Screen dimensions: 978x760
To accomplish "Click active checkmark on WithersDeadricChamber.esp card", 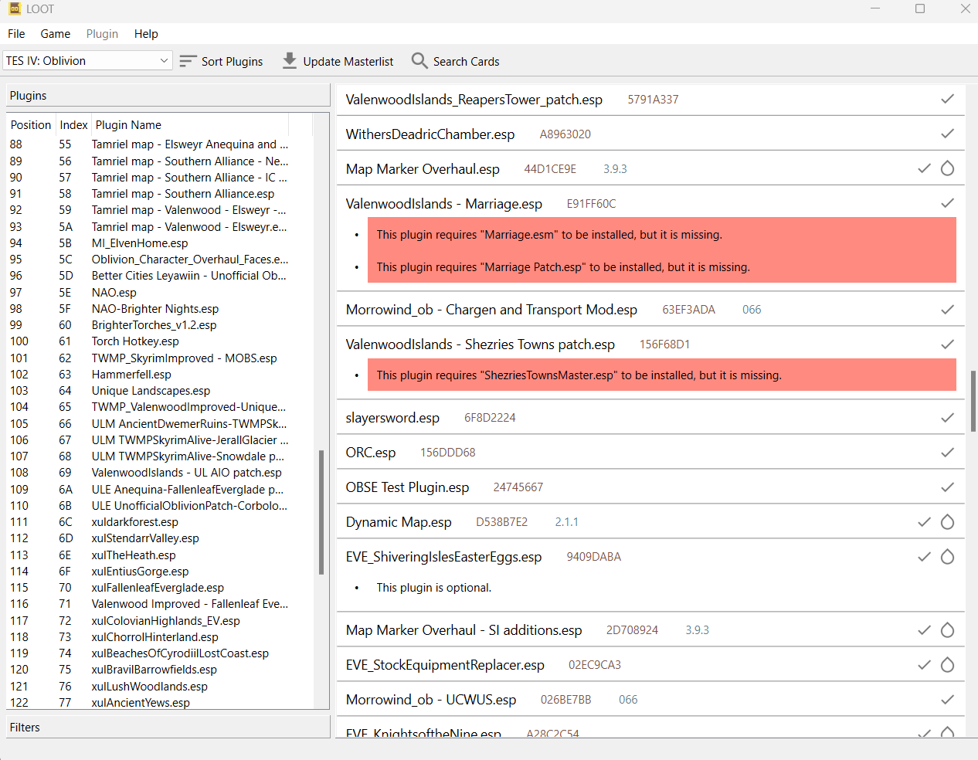I will point(947,134).
